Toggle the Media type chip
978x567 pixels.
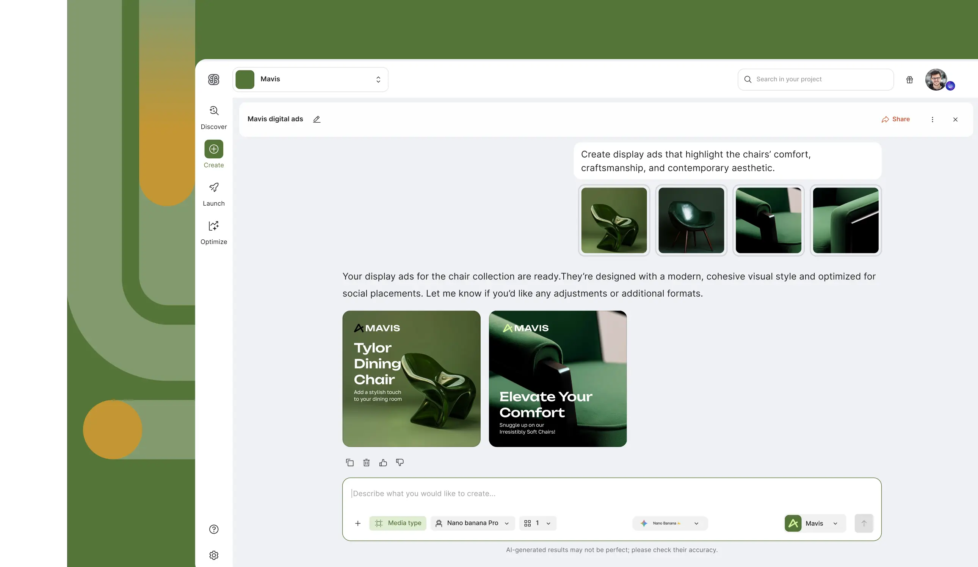398,523
